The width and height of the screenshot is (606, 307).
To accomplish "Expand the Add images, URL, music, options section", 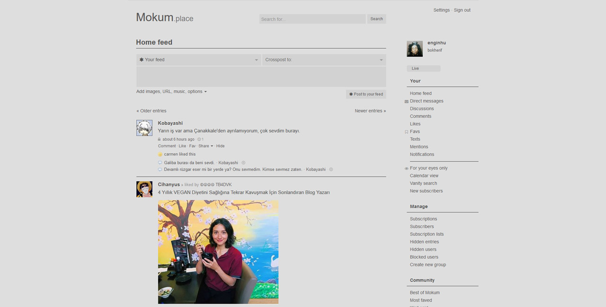I will tap(171, 91).
